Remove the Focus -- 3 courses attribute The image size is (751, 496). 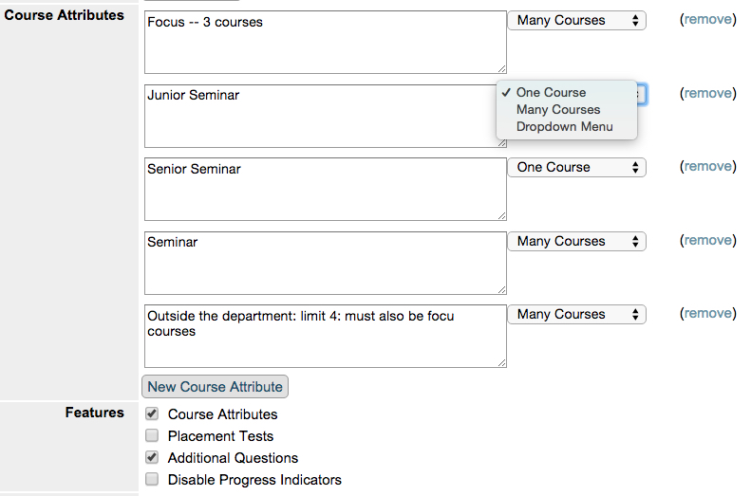708,19
